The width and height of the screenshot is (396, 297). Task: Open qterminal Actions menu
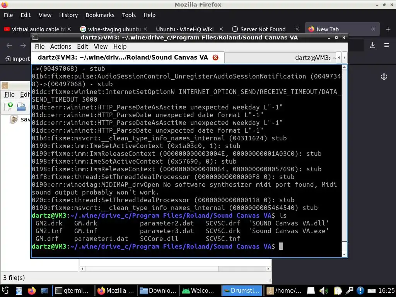61,47
